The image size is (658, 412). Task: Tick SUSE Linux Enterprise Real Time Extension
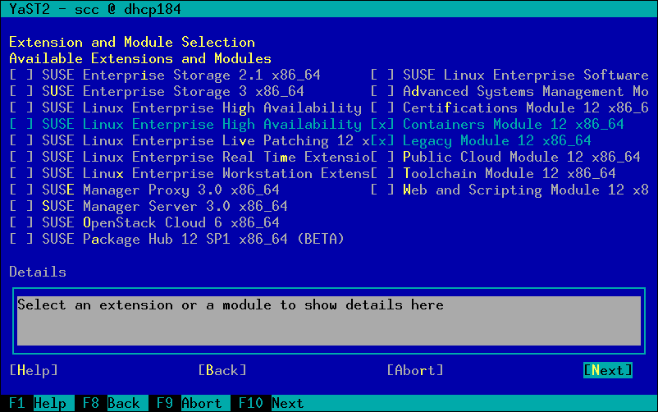(22, 158)
